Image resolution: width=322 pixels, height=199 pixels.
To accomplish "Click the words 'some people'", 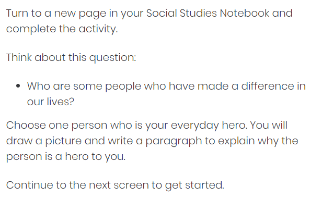I will coord(107,86).
